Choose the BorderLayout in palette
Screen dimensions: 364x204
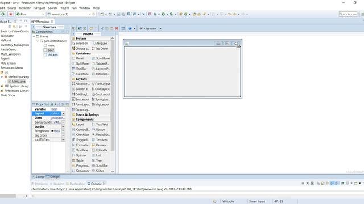pyautogui.click(x=81, y=89)
